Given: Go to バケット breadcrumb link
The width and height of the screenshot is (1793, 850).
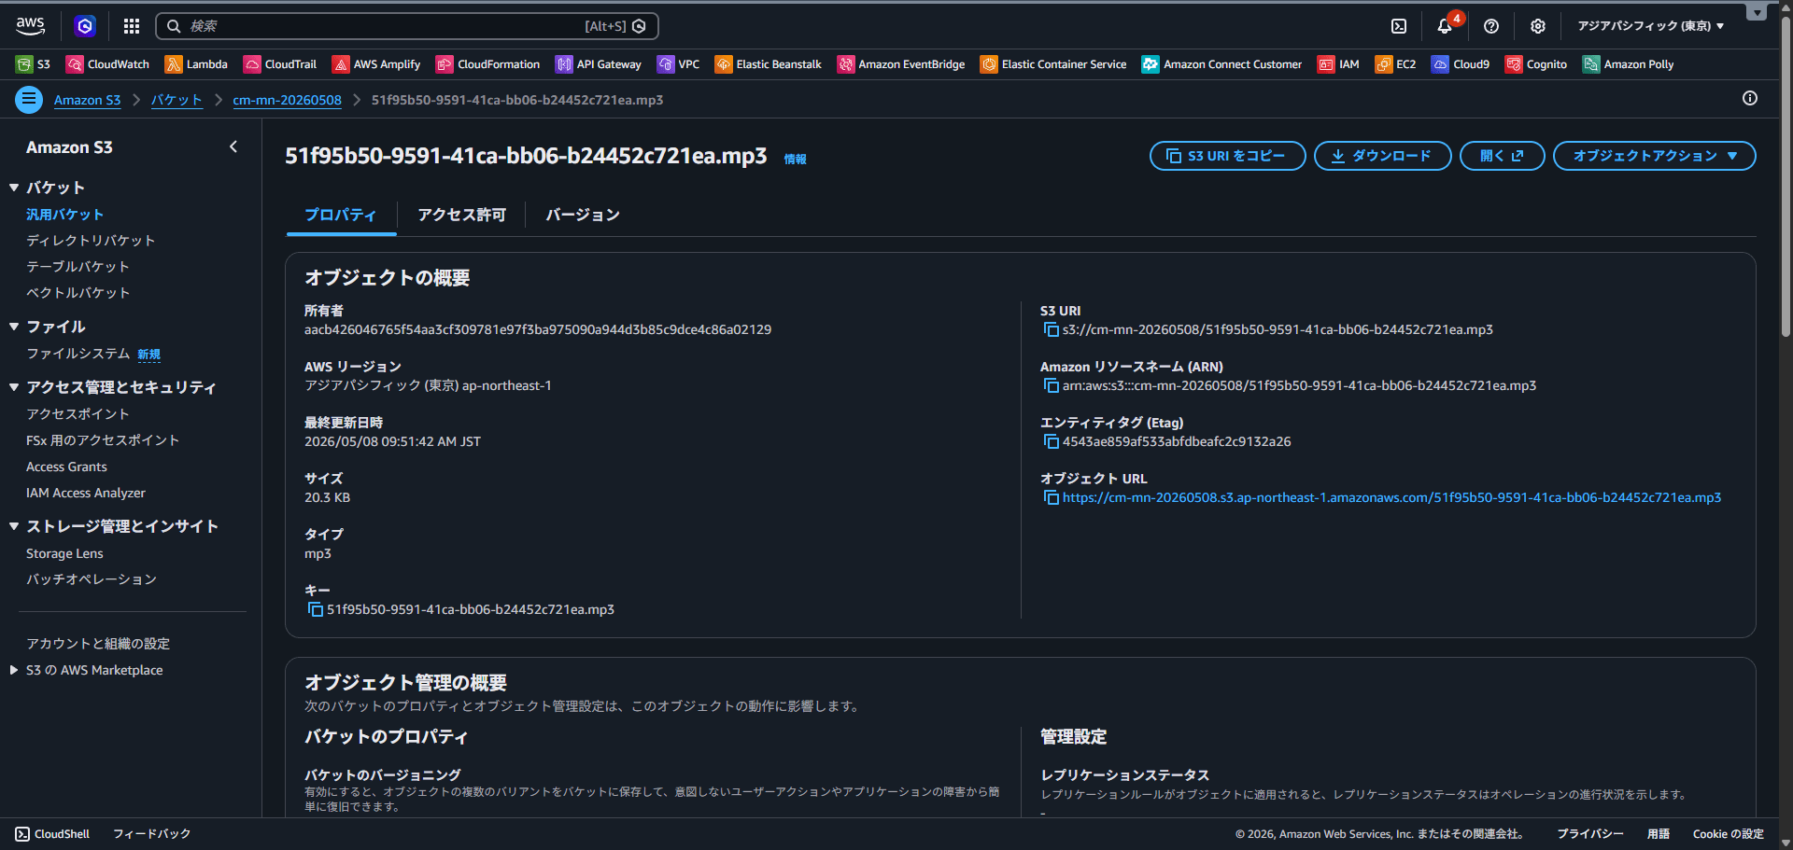Looking at the screenshot, I should click(x=176, y=100).
